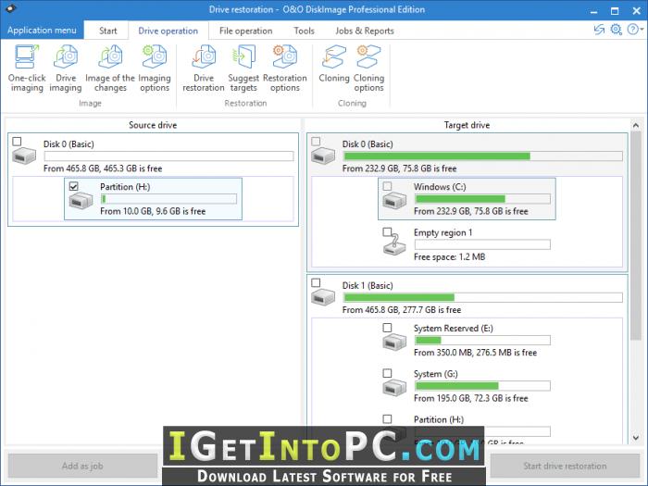Screen dimensions: 648x486
Task: Start the Cloning tool
Action: coord(334,64)
